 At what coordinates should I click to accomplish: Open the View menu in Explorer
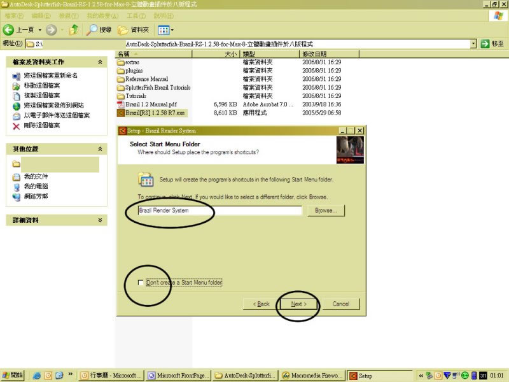(69, 15)
